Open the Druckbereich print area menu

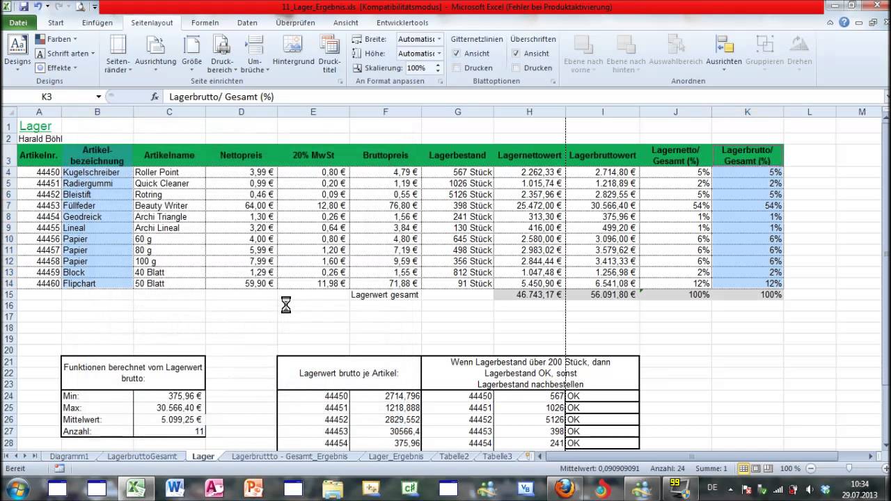(x=222, y=54)
